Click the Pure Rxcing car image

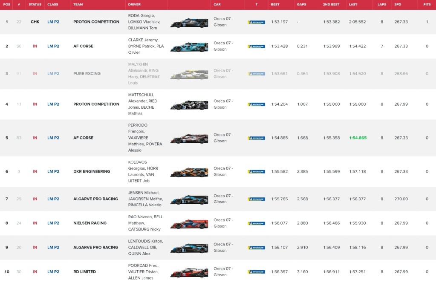[x=189, y=75]
